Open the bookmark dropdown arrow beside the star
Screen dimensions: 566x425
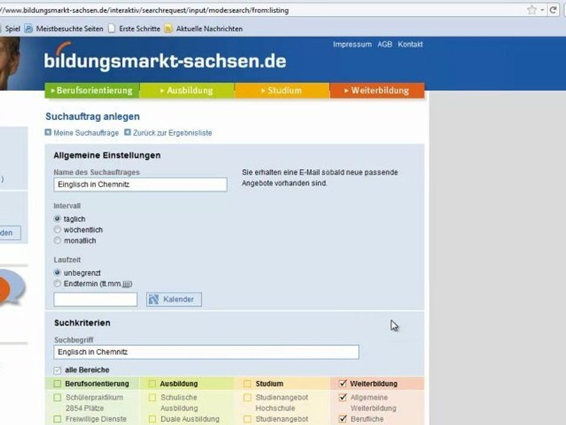[542, 10]
